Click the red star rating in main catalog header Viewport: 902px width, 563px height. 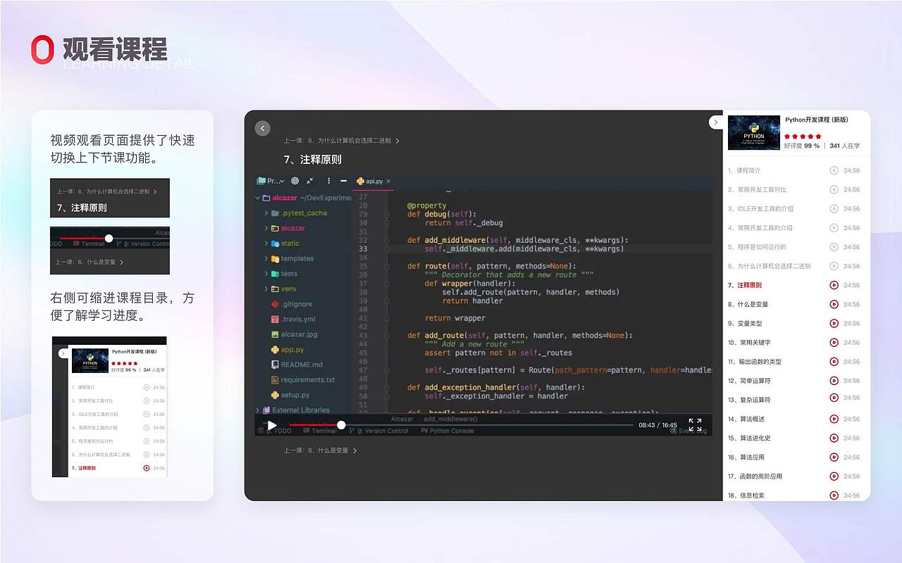pos(803,137)
